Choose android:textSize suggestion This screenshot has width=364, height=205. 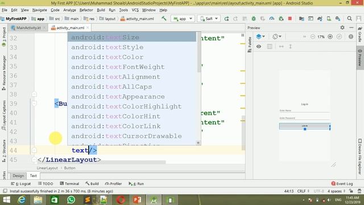click(x=131, y=37)
